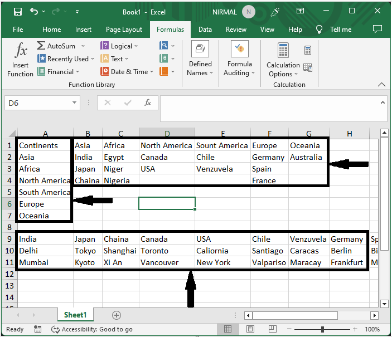This screenshot has width=392, height=337.
Task: Click zoom out minus button
Action: click(x=289, y=329)
